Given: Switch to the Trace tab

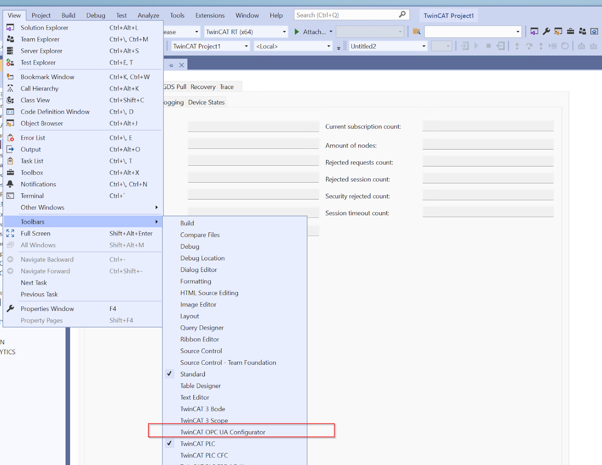Looking at the screenshot, I should (x=227, y=87).
